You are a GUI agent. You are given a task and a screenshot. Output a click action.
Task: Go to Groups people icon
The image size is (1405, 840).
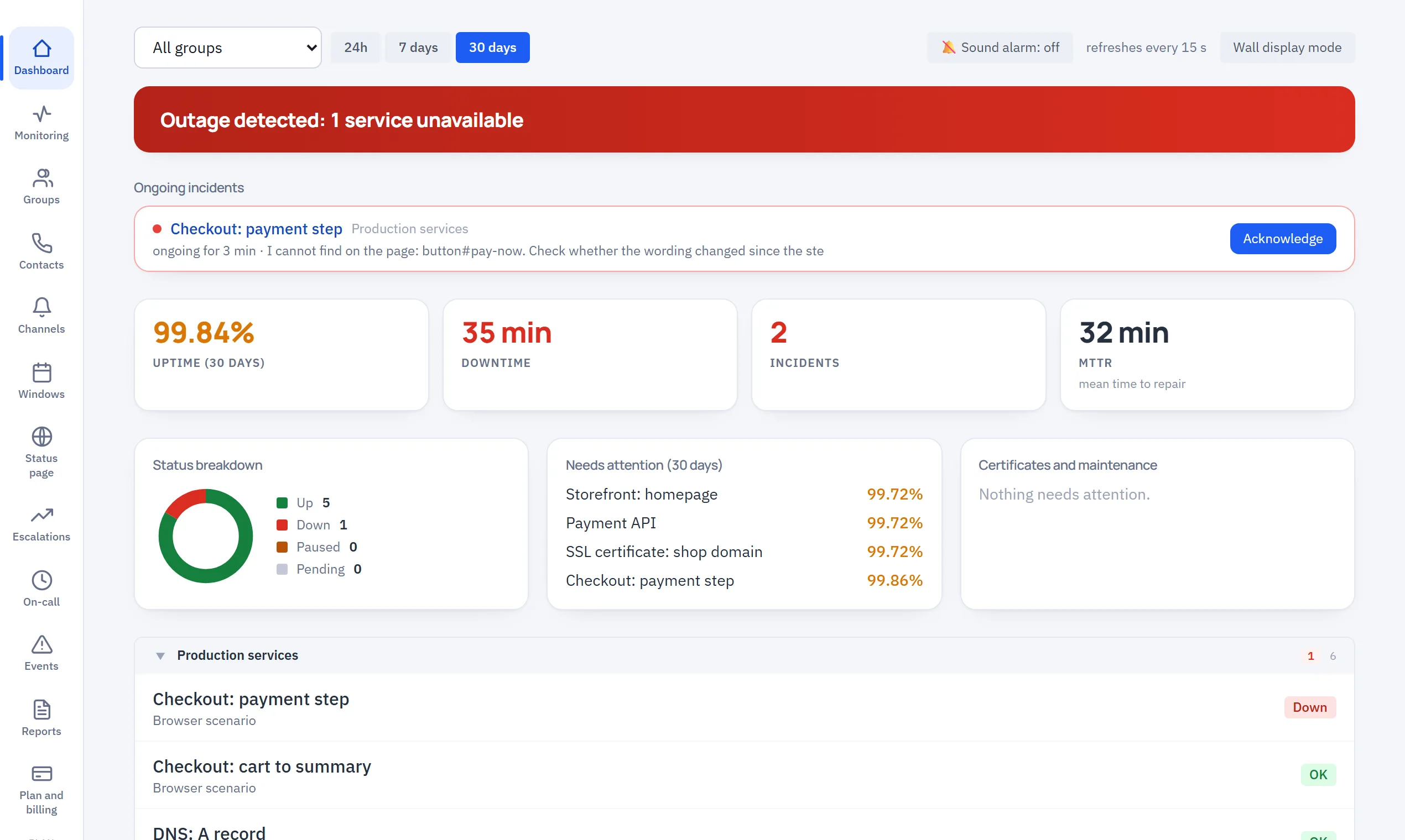(41, 179)
